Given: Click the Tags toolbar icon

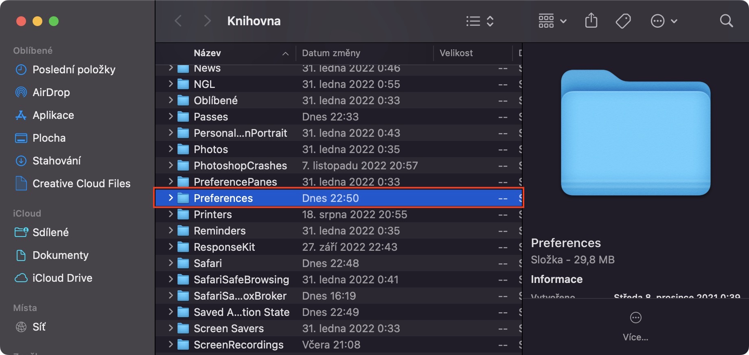Looking at the screenshot, I should [x=623, y=21].
